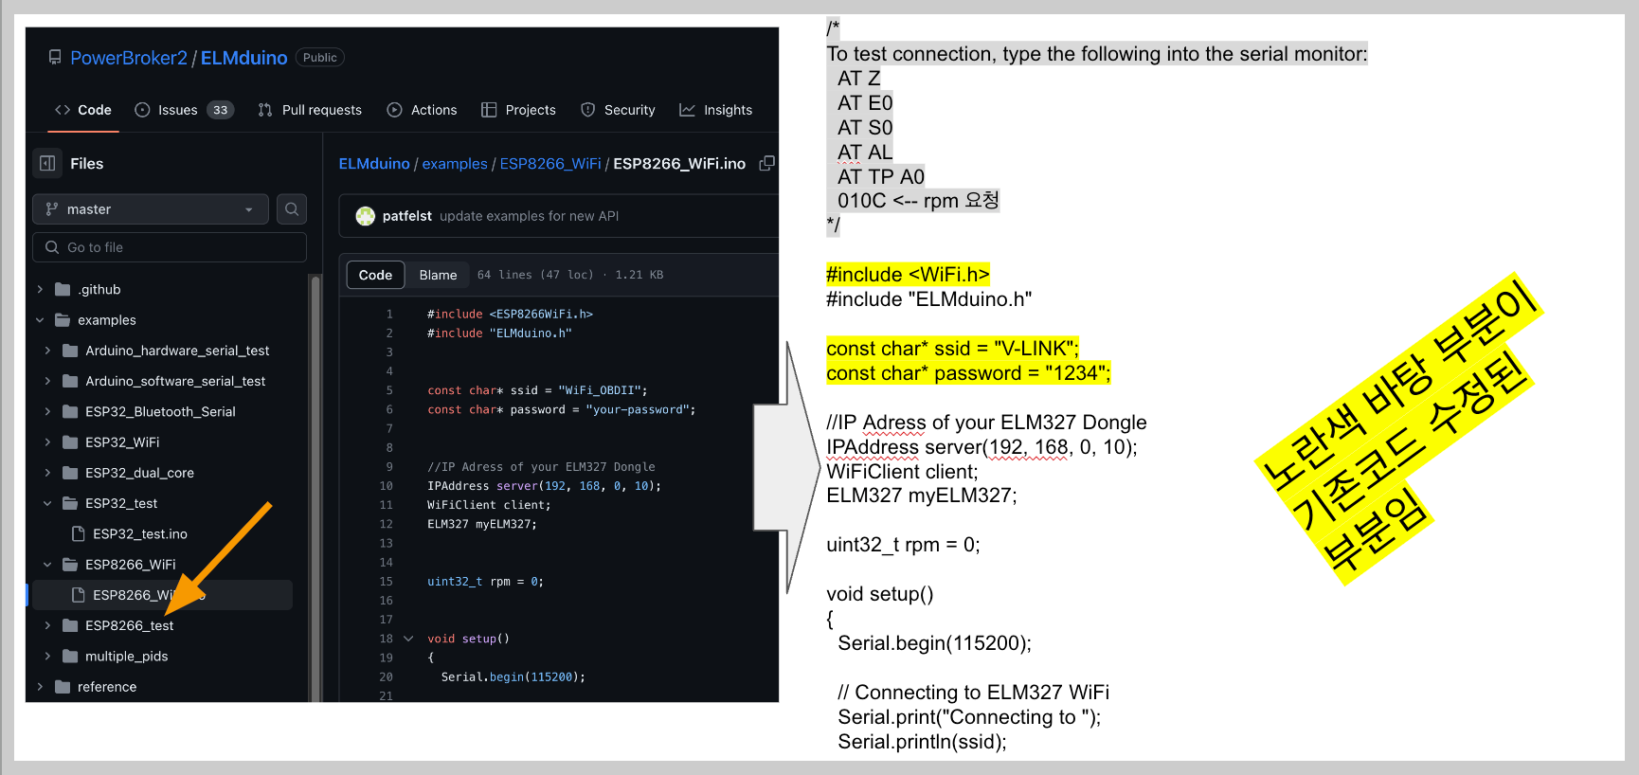Click ESP8266_WiFi in the breadcrumb
This screenshot has width=1639, height=775.
pos(550,164)
